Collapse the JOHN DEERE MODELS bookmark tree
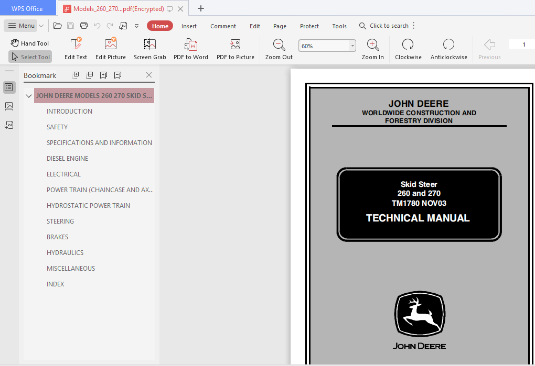This screenshot has height=366, width=535. coord(29,96)
